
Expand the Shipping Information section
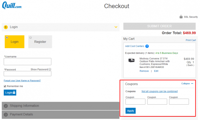coord(61,106)
